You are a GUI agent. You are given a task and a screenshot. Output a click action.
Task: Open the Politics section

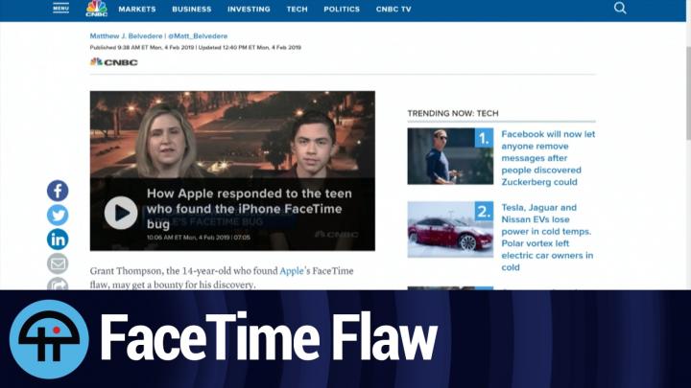(x=342, y=10)
